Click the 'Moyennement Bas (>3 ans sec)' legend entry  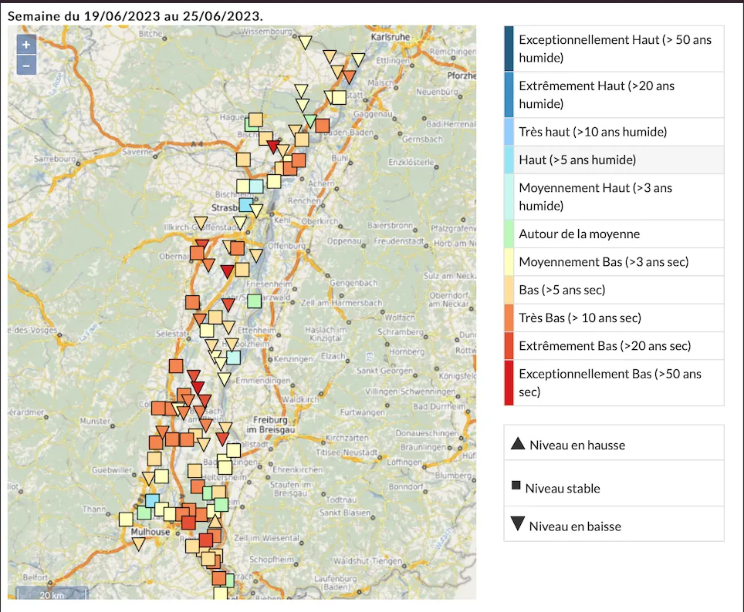tap(603, 262)
